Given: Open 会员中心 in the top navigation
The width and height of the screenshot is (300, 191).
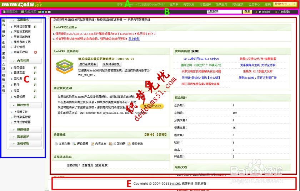Looking at the screenshot, I should 254,4.
